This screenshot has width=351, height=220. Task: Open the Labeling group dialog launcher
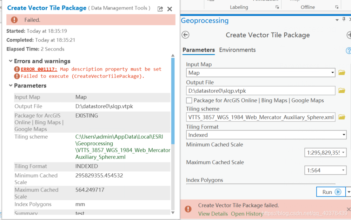[x=277, y=7]
